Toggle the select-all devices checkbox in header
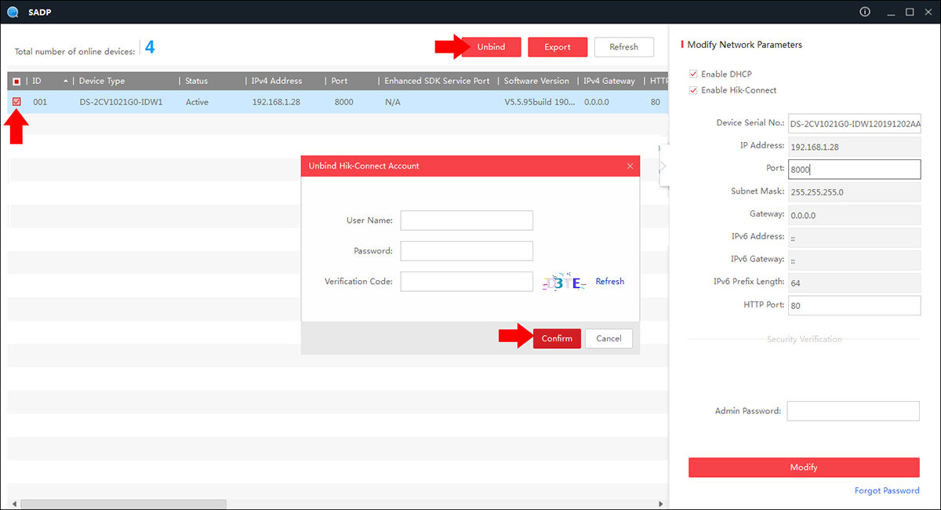 (x=16, y=81)
